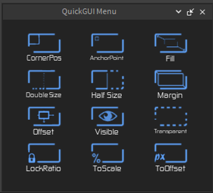This screenshot has height=193, width=213.
Task: Toggle visibility with the Visible eye icon
Action: [108, 116]
